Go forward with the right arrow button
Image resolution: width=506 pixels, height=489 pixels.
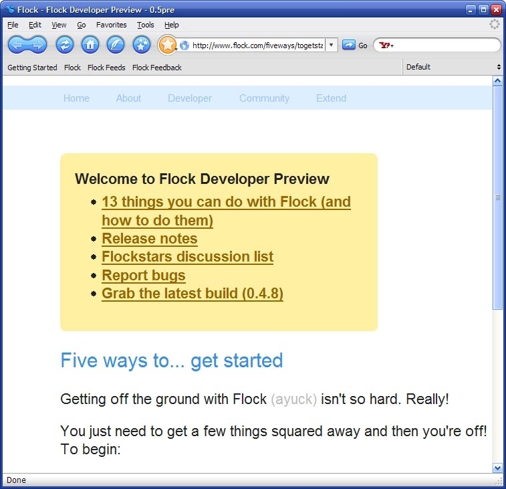37,45
